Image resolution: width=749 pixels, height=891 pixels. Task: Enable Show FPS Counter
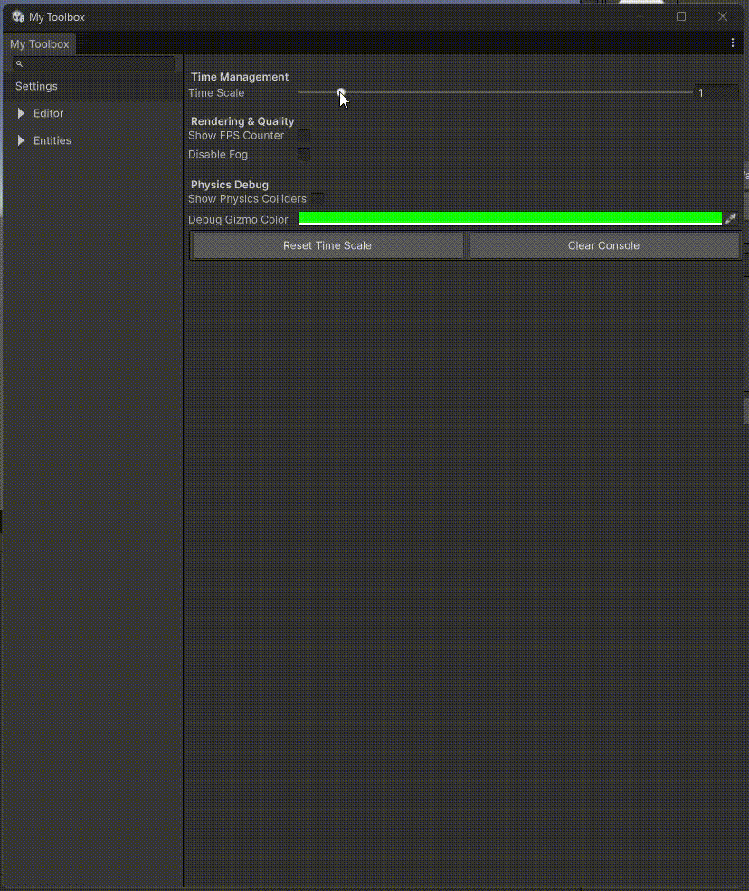[x=304, y=135]
